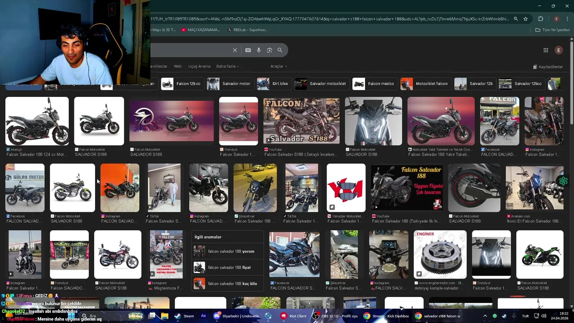Screen dimensions: 574x323
Task: Open MAÇI KAZANAMA... YouTube bookmark
Action: pos(200,30)
